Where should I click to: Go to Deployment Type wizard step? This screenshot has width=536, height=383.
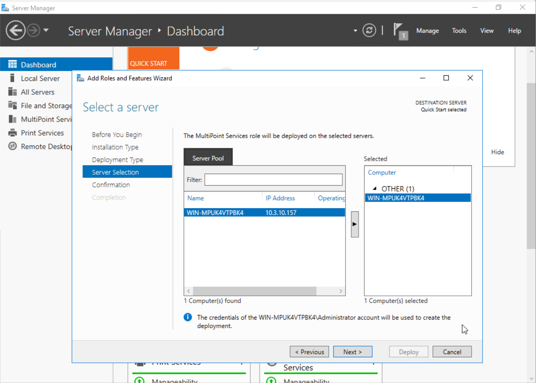coord(118,160)
